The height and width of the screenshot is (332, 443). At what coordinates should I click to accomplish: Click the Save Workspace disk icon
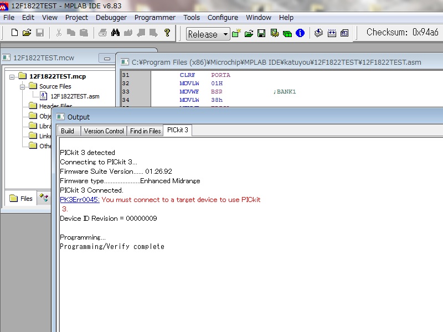[261, 34]
